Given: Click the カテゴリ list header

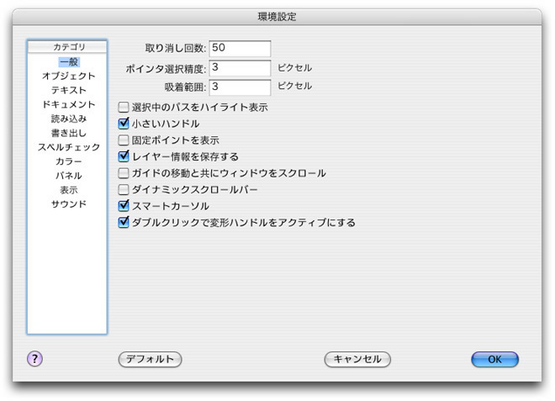Looking at the screenshot, I should click(67, 47).
